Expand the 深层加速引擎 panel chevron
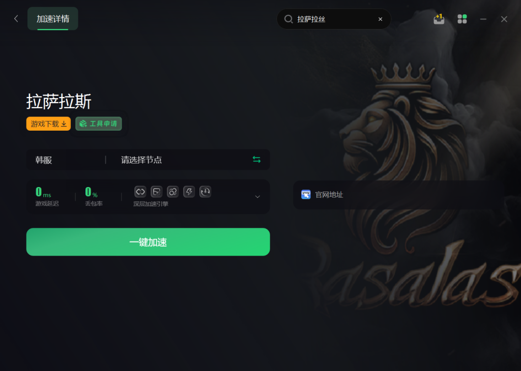The image size is (521, 371). (257, 197)
